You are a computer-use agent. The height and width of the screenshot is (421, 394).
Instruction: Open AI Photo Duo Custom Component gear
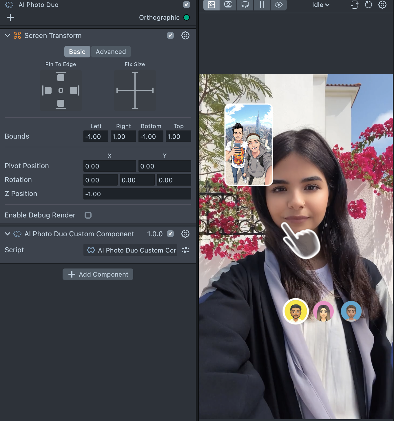point(185,234)
